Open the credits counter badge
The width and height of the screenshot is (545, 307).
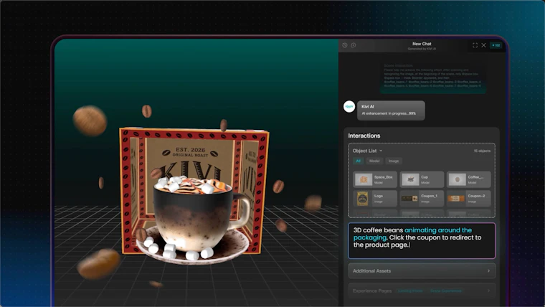click(x=496, y=45)
